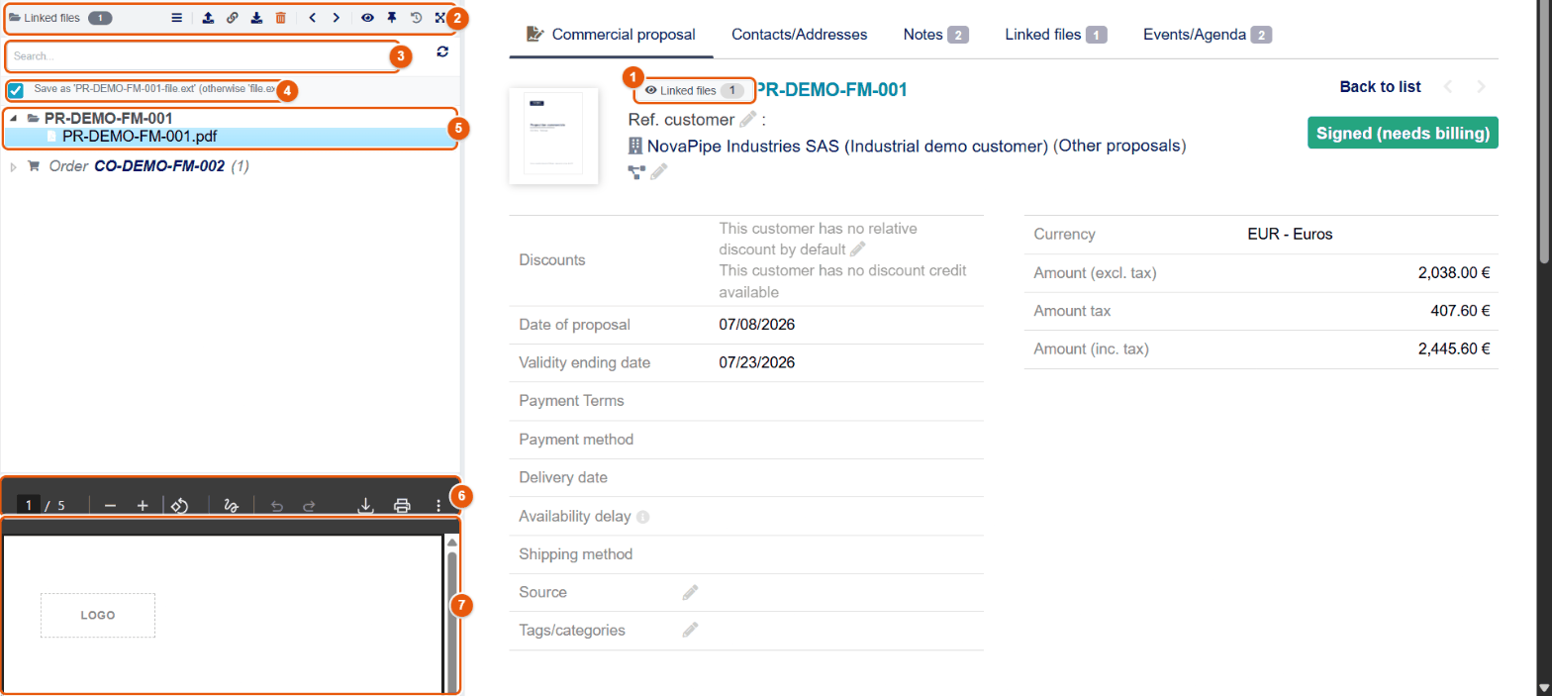Delete file with the orange trash icon
This screenshot has width=1552, height=696.
[281, 18]
